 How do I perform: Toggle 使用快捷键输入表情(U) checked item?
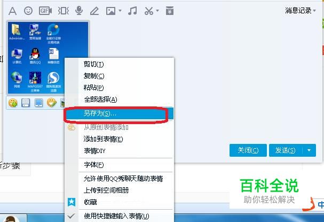coord(119,216)
